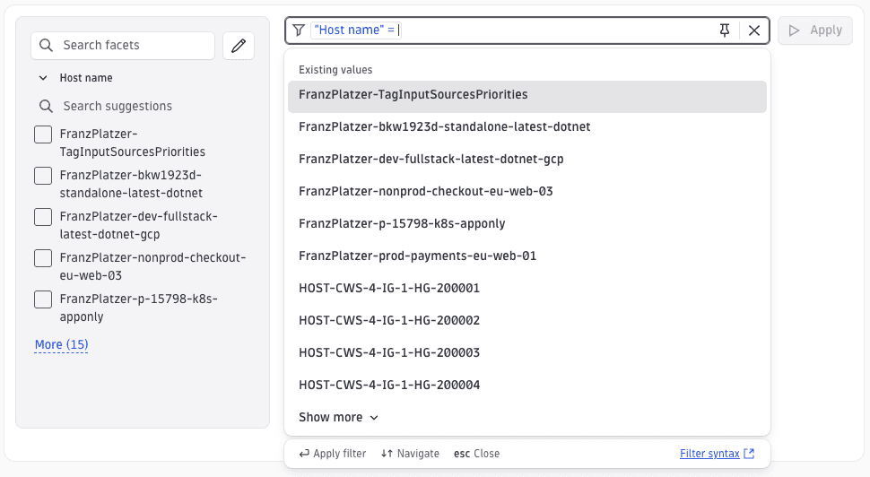This screenshot has width=870, height=477.
Task: Click the magnifier in Search suggestions
Action: coord(46,106)
